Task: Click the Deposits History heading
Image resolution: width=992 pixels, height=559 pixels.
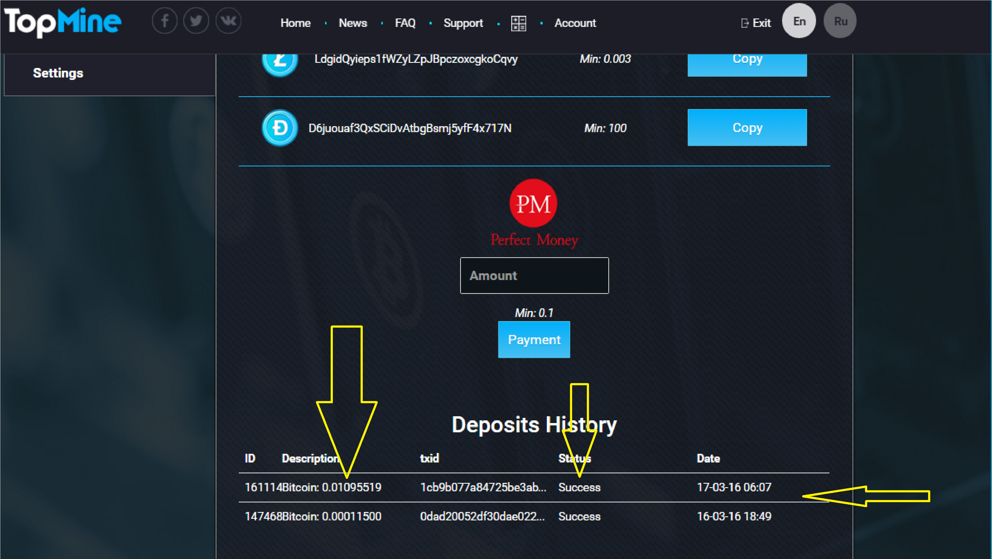Action: coord(534,425)
